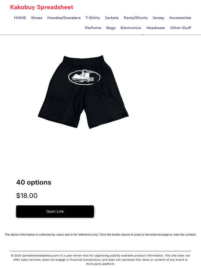The image size is (201, 268).
Task: Select Hoodies/Sweaters in the navigation
Action: click(x=64, y=18)
